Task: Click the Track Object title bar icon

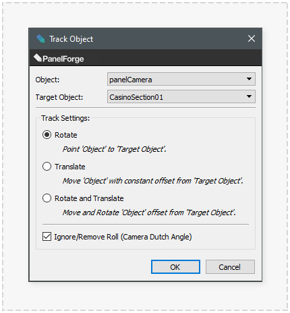Action: [x=40, y=38]
